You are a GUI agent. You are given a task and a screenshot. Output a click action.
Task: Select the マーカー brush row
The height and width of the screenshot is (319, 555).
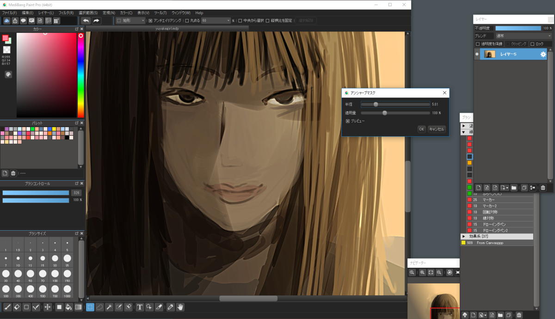pos(499,200)
